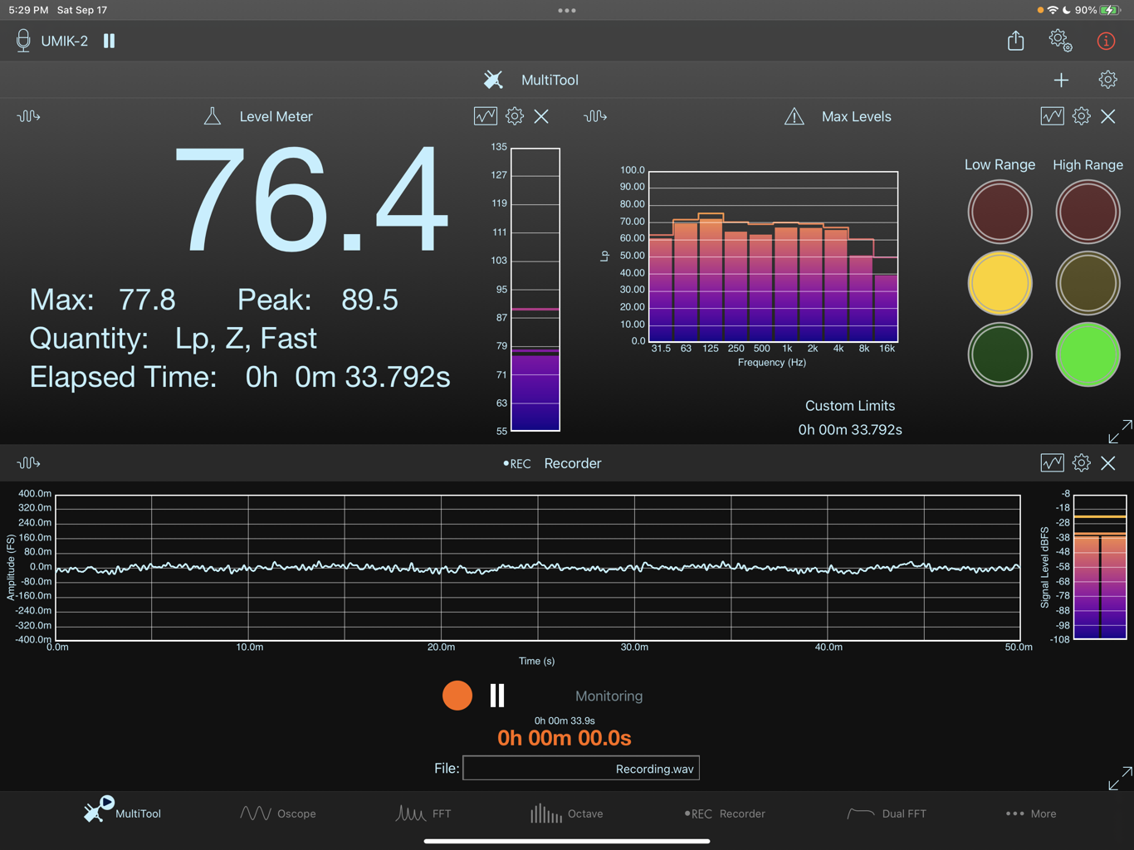Switch to the MultiTool tab
This screenshot has height=850, width=1134.
pos(122,813)
